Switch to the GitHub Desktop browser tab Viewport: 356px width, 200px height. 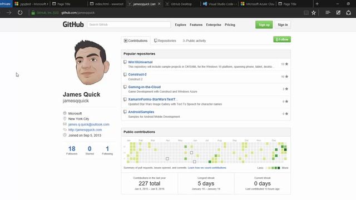tap(181, 4)
